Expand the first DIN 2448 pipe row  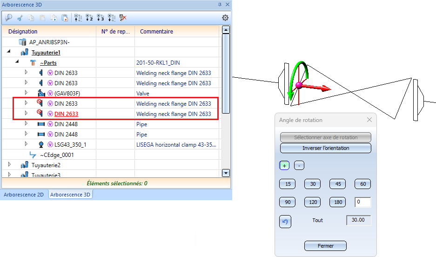tap(26, 123)
